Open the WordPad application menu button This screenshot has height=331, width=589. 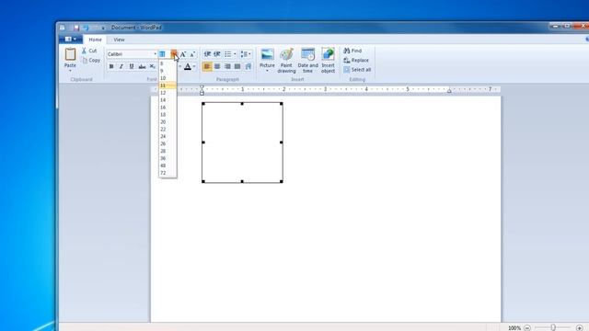[x=71, y=39]
